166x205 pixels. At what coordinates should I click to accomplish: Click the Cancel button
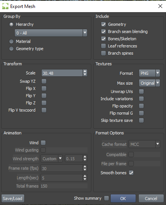[151, 199]
